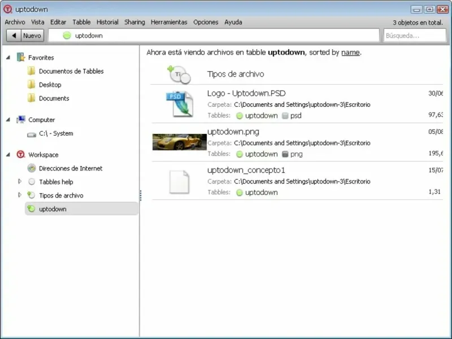This screenshot has height=339, width=452.
Task: Click folder path of uptodown.png
Action: [302, 143]
